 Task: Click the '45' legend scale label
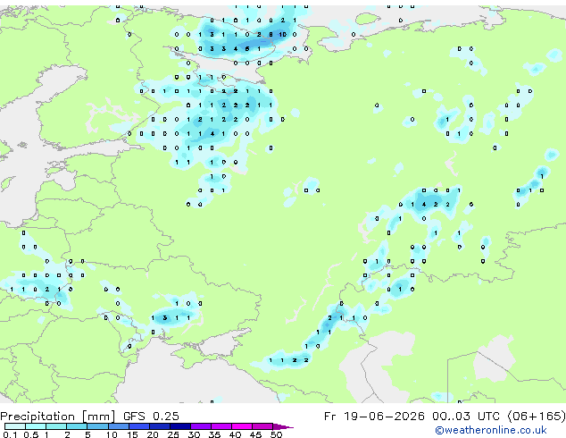(x=255, y=434)
